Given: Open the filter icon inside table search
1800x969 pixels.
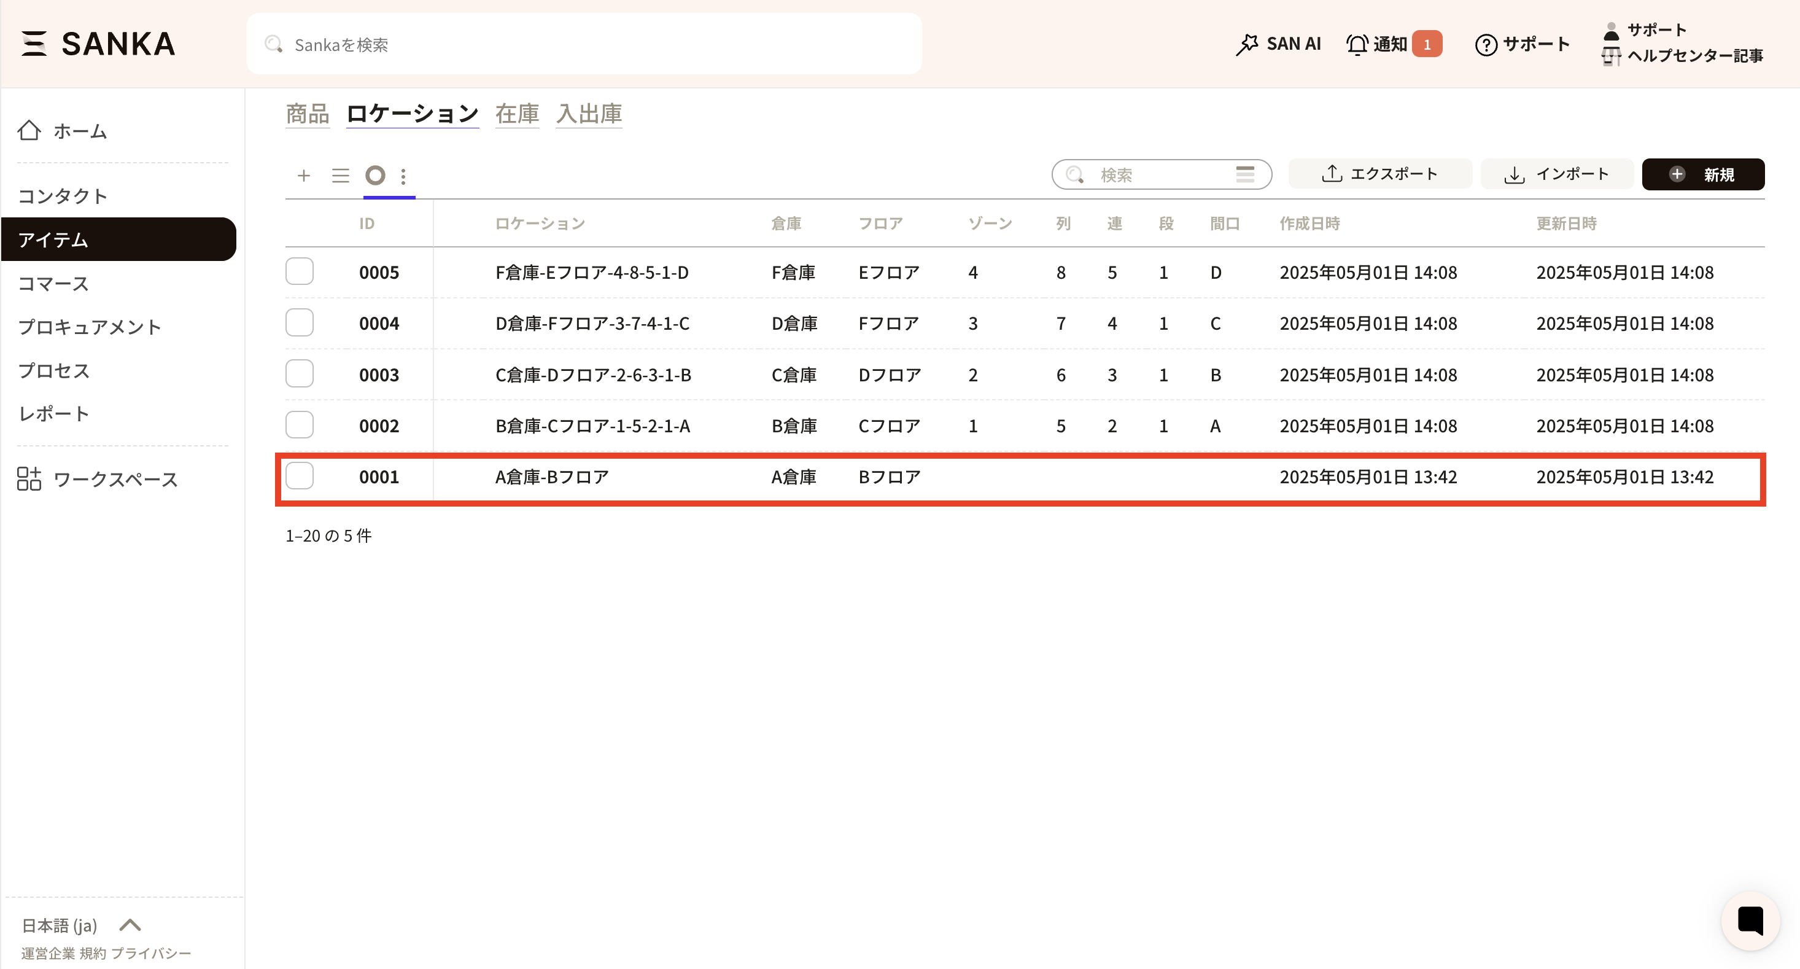Looking at the screenshot, I should point(1245,174).
